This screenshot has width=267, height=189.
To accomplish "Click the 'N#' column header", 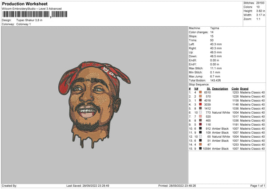I will [196, 89].
